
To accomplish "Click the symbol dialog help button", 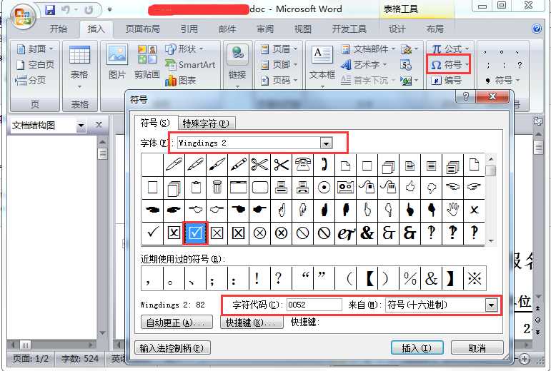I will click(465, 96).
